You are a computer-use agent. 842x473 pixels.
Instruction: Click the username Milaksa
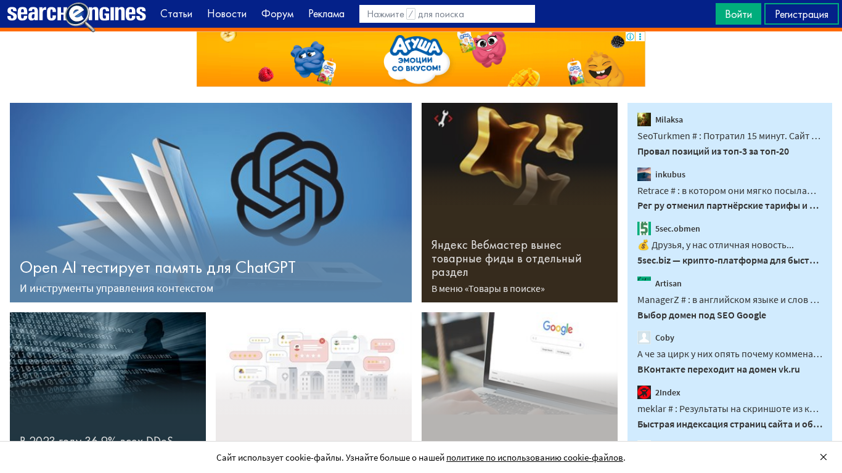[669, 119]
